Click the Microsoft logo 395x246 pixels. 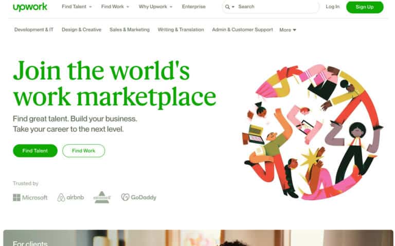coord(30,197)
